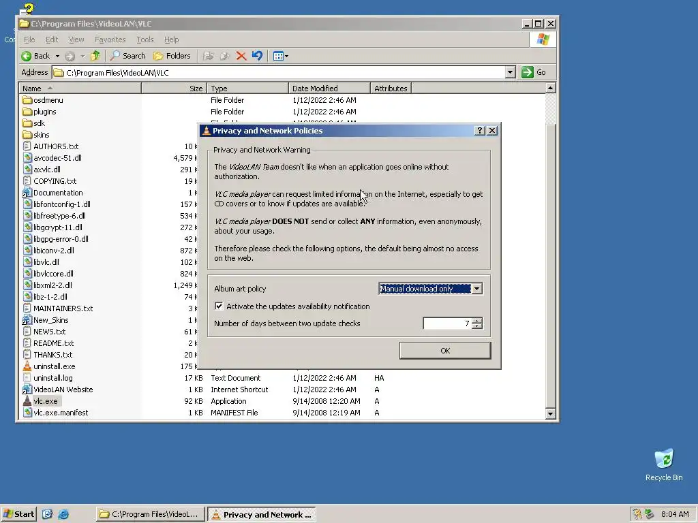Select the avcodec-51.dll file icon

click(27, 158)
